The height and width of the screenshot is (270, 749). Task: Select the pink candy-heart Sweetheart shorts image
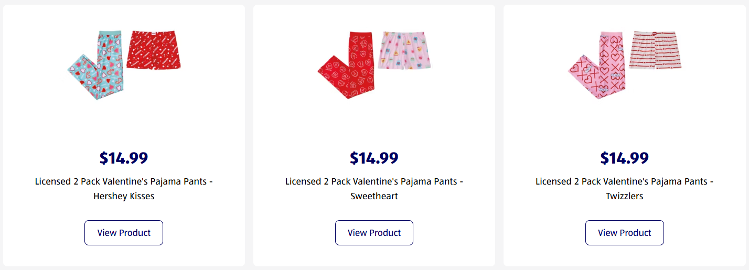coord(404,50)
